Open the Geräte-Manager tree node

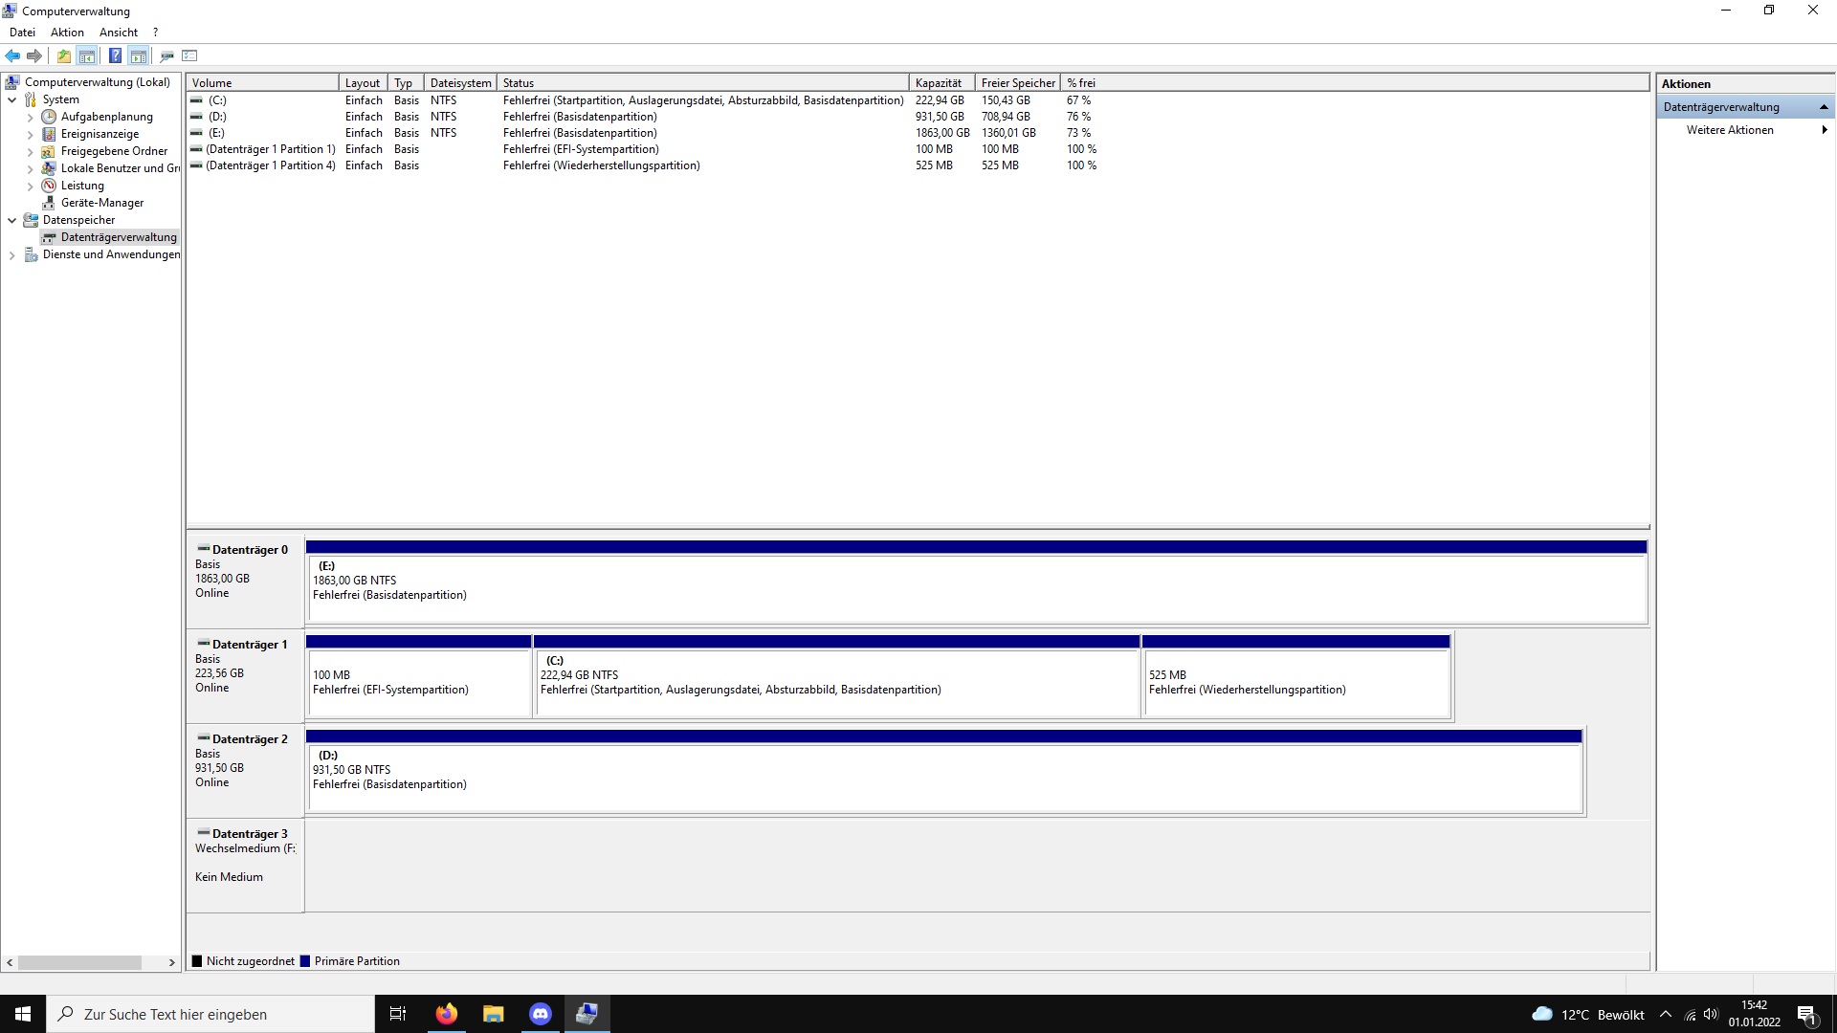(x=101, y=203)
